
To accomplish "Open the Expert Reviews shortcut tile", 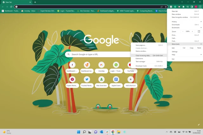I will coord(72,82).
